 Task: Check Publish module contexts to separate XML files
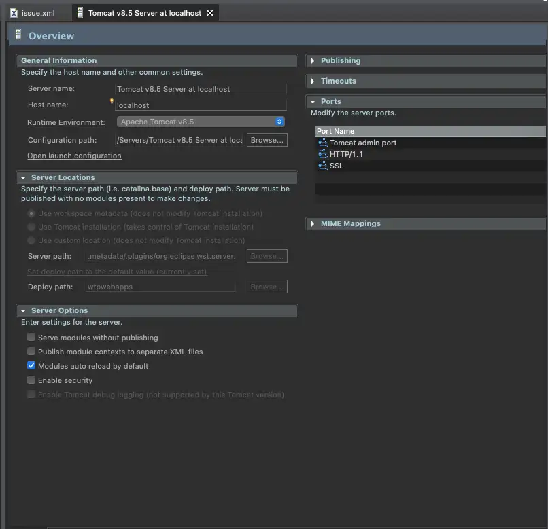[x=31, y=351]
